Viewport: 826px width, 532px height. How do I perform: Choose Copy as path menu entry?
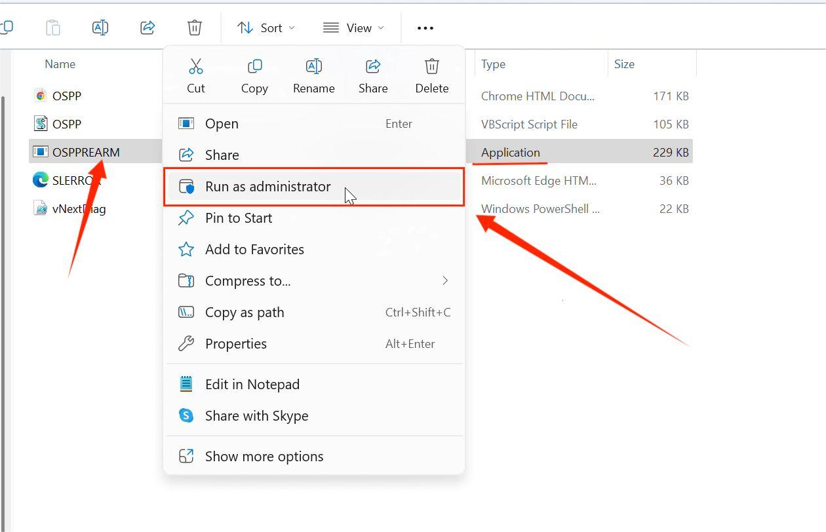245,313
